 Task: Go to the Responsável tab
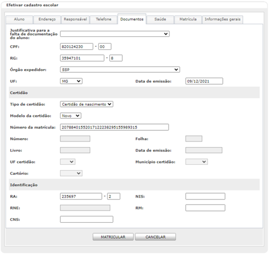tap(75, 20)
